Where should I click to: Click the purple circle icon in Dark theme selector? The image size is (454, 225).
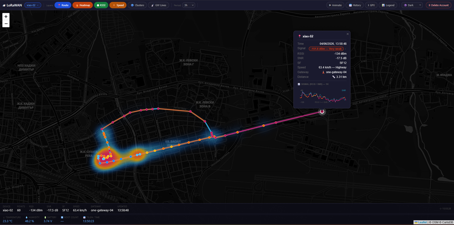(405, 5)
